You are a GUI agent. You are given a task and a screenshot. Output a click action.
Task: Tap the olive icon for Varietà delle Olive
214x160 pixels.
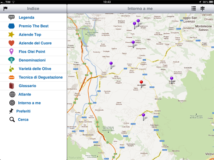point(11,69)
